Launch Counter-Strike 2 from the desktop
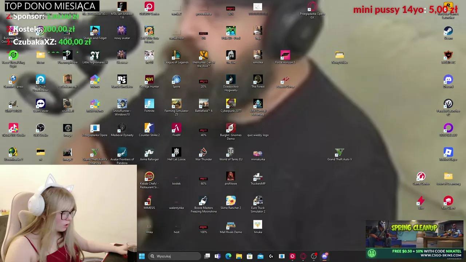The image size is (466, 262). coord(149,128)
